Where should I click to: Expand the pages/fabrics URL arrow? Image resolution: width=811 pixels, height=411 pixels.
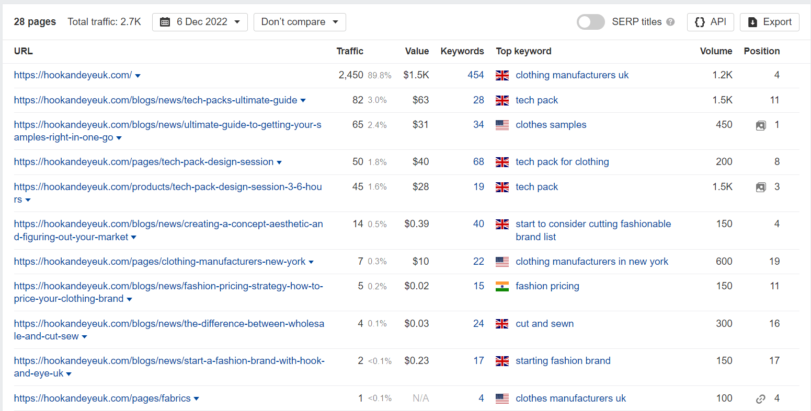[196, 399]
